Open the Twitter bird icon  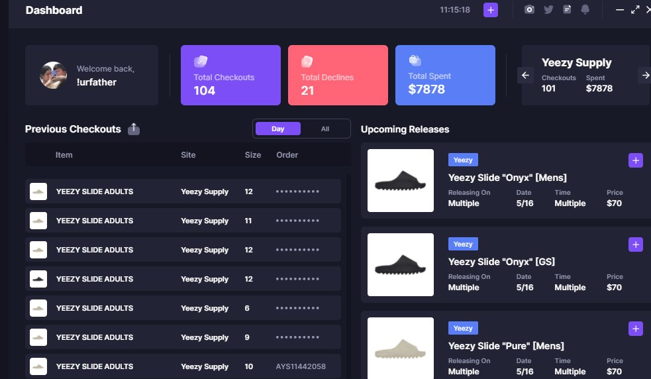(x=548, y=9)
